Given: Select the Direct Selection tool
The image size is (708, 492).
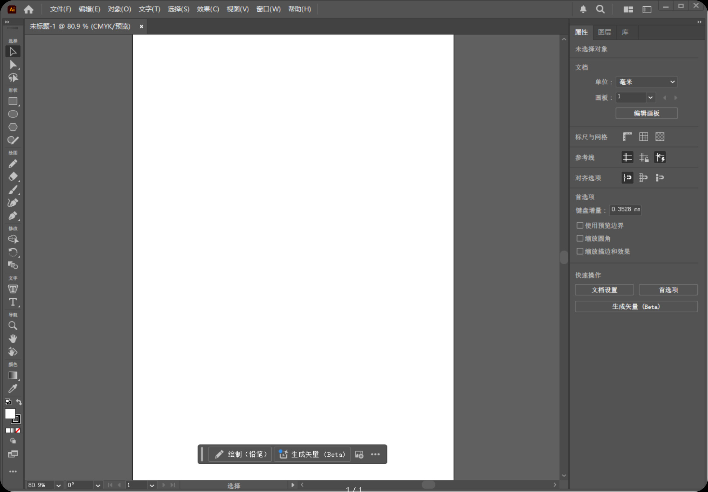Looking at the screenshot, I should 13,65.
